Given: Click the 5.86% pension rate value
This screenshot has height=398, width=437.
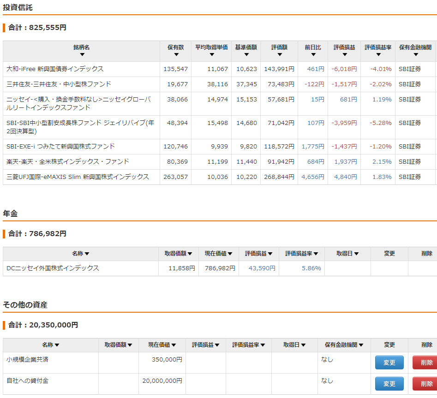Looking at the screenshot, I should point(311,268).
